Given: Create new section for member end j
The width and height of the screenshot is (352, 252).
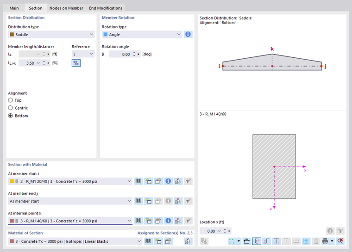Looking at the screenshot, I should (x=148, y=201).
